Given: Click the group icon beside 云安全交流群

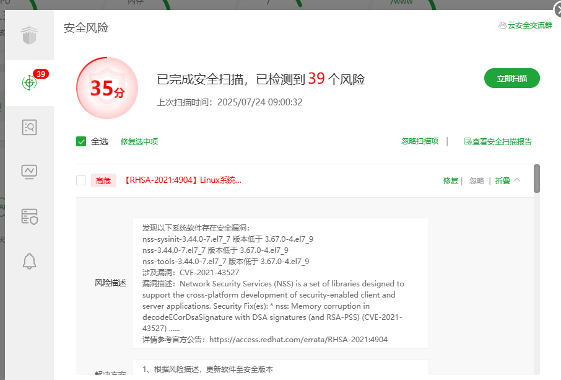Looking at the screenshot, I should pyautogui.click(x=502, y=26).
